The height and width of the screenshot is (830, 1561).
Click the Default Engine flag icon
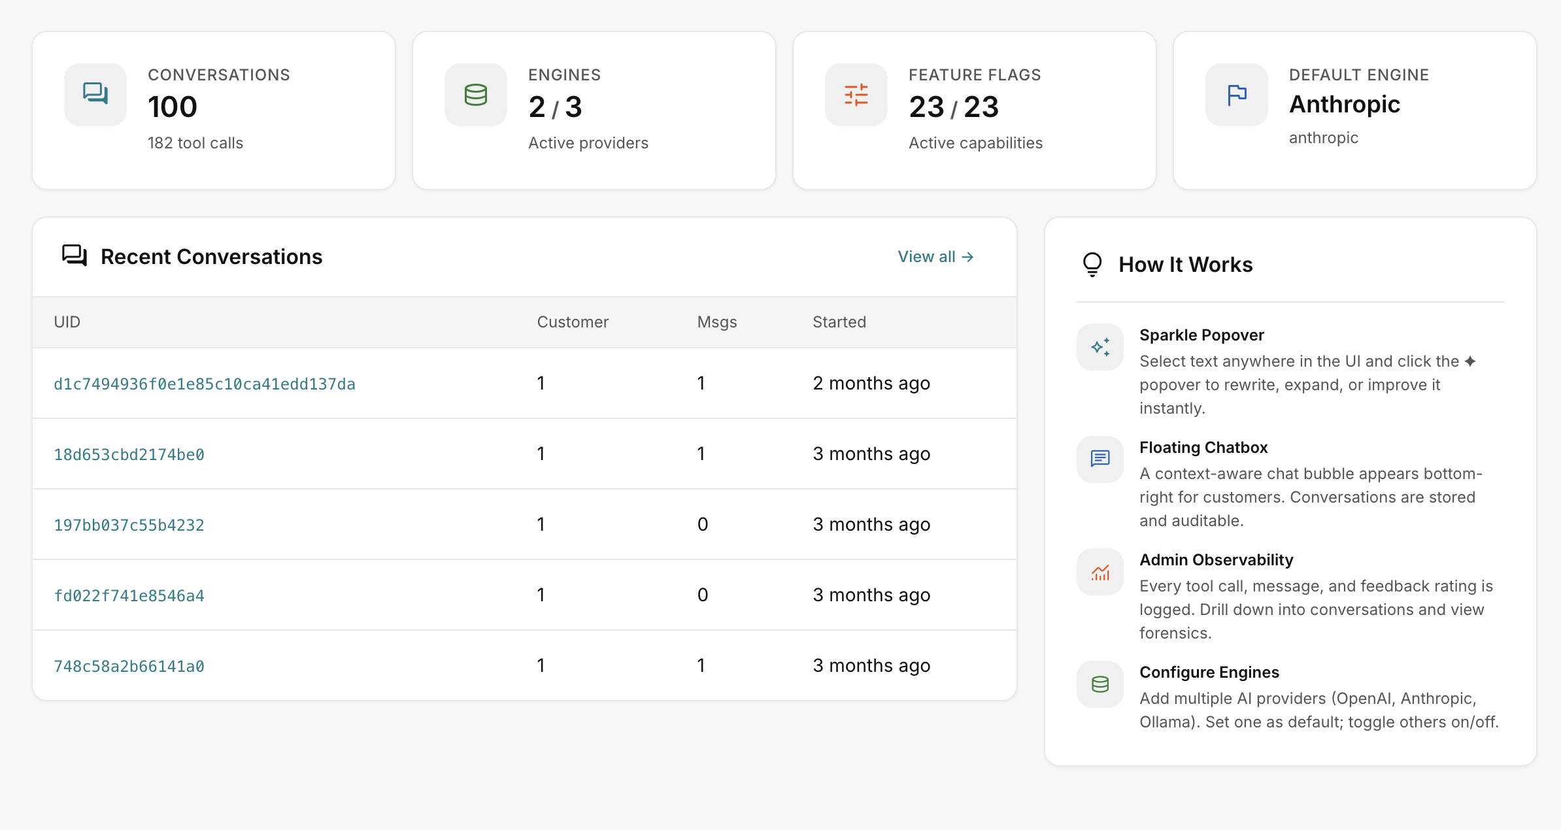point(1237,95)
